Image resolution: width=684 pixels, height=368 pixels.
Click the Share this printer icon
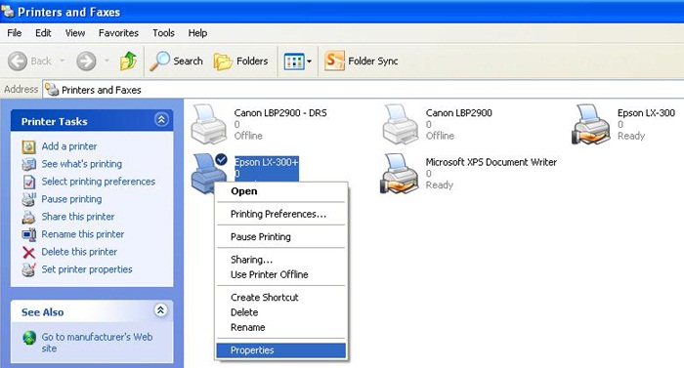[x=28, y=217]
